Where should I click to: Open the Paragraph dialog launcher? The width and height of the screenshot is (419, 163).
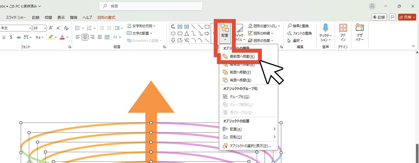tap(164, 47)
